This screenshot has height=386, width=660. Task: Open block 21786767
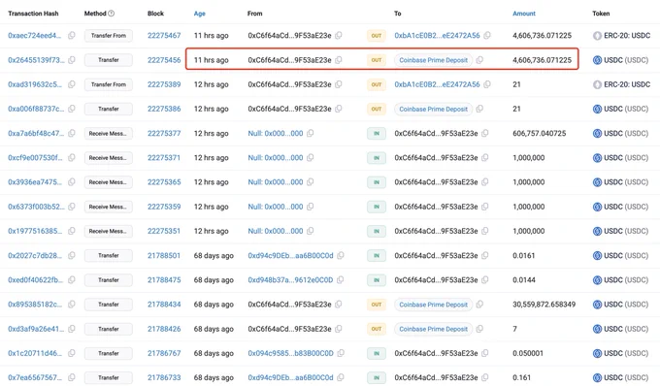click(164, 353)
